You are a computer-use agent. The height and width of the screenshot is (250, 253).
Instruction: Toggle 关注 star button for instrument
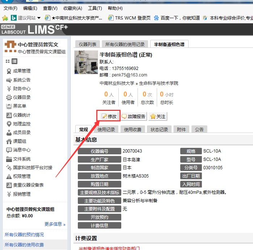point(158,116)
